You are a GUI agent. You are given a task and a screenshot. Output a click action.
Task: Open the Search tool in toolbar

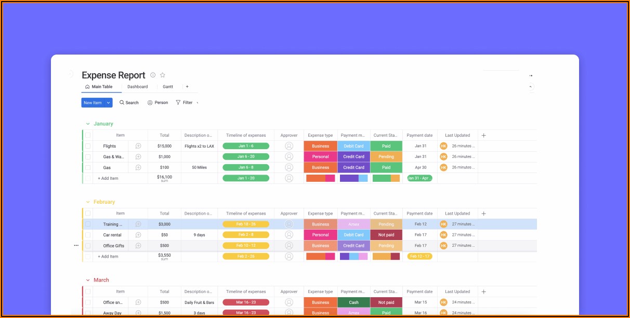coord(129,103)
